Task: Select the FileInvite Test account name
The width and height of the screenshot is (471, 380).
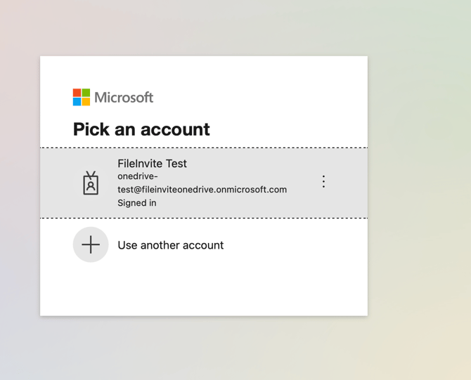Action: pos(152,164)
